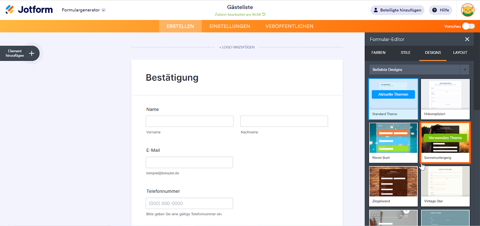Click the Jotform logo icon
480x226 pixels.
[x=10, y=10]
